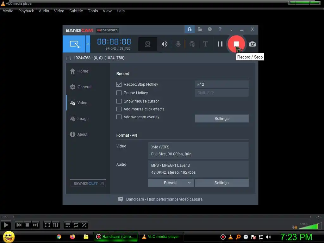Open VLC extended settings equalizer icon

coord(56,225)
